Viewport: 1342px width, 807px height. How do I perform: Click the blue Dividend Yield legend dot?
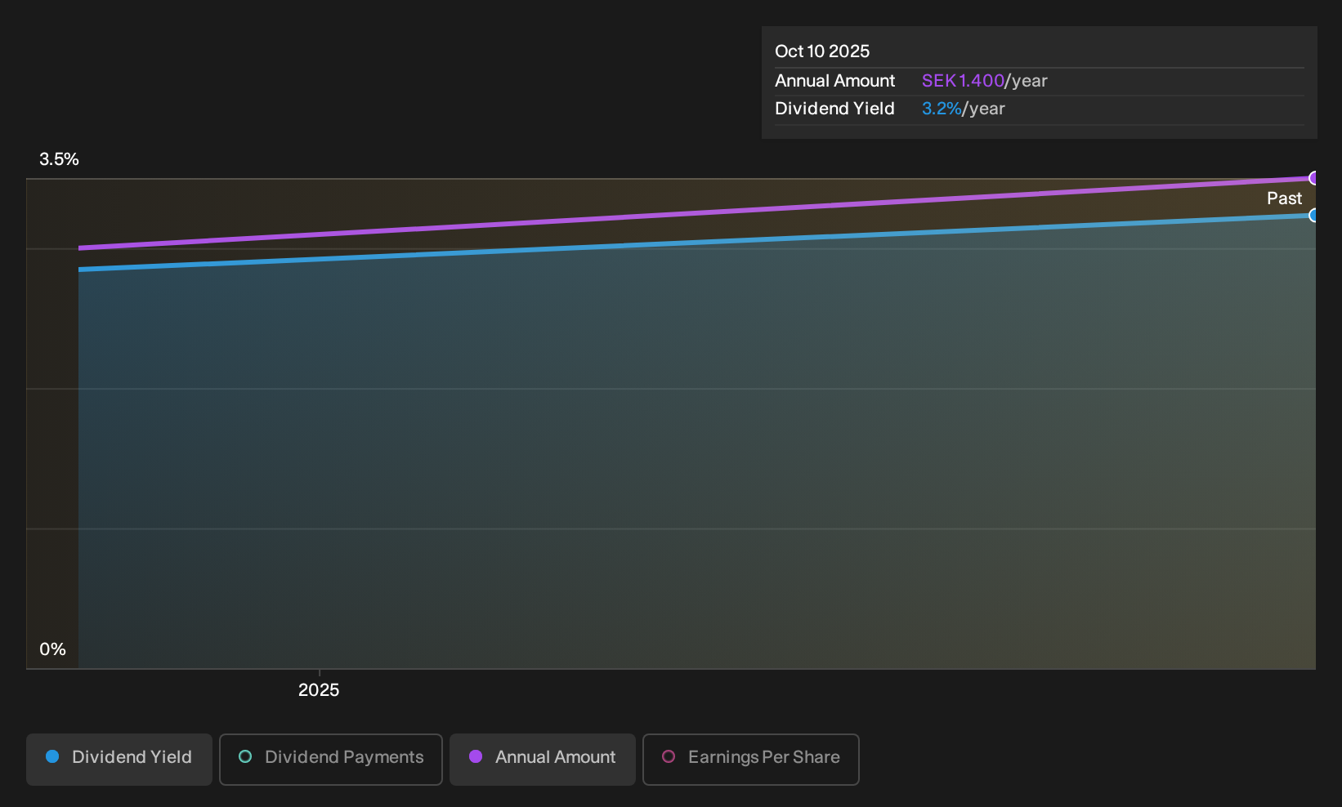52,757
